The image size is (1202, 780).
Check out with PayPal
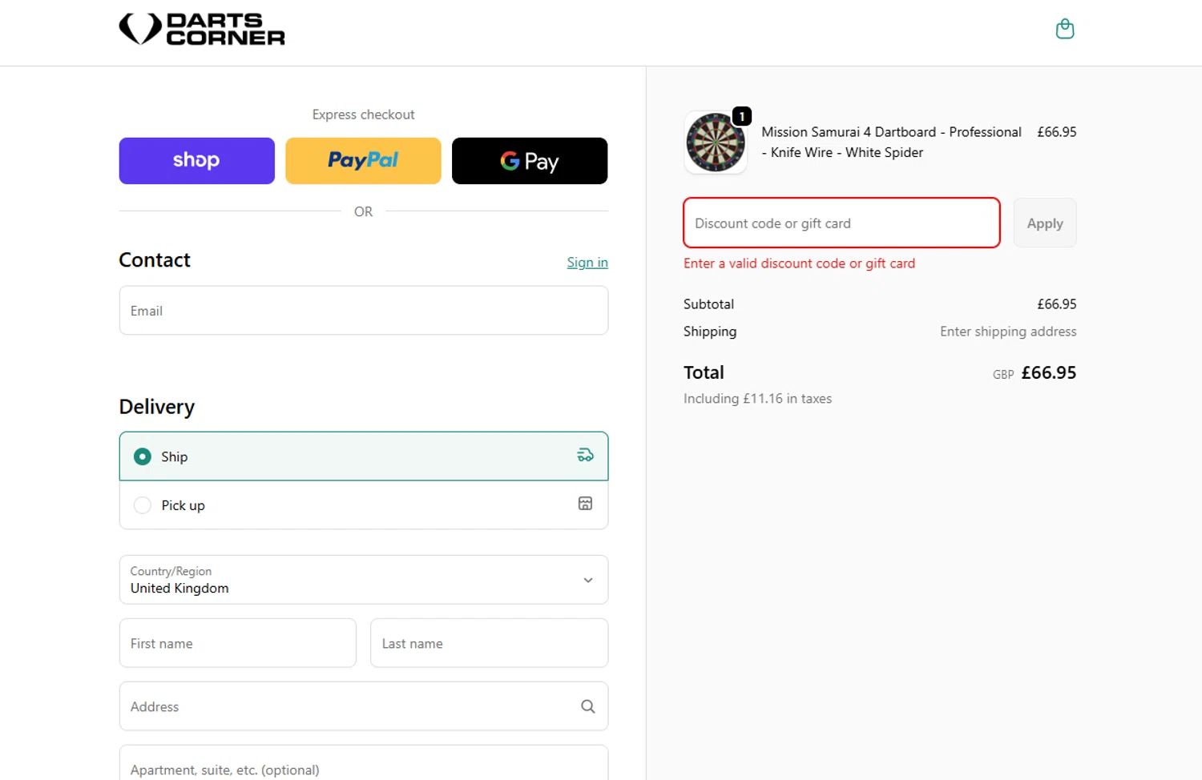363,161
